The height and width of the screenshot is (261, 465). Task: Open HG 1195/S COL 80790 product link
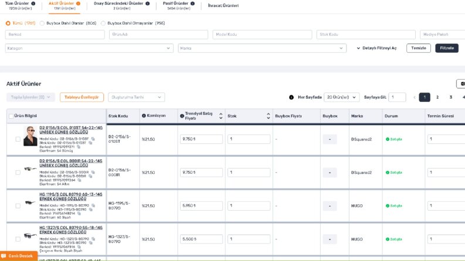pyautogui.click(x=70, y=197)
